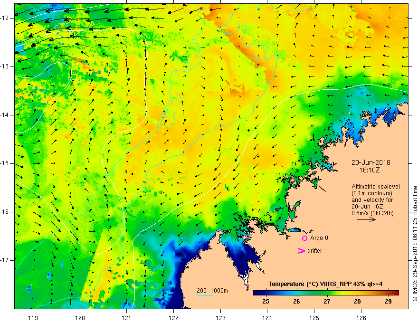Click the latitude label -17
The image size is (418, 323).
5,260
